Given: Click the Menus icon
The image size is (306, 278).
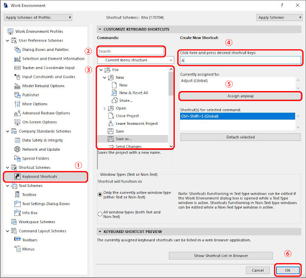Looking at the screenshot, I should coord(17,249).
